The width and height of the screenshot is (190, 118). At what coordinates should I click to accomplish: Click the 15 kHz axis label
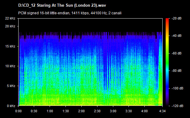coord(10,46)
